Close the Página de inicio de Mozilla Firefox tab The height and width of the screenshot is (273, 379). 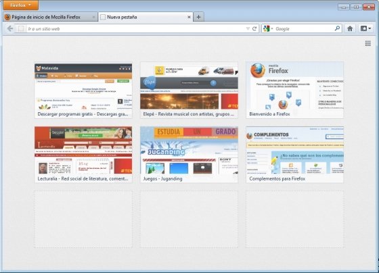click(x=94, y=17)
